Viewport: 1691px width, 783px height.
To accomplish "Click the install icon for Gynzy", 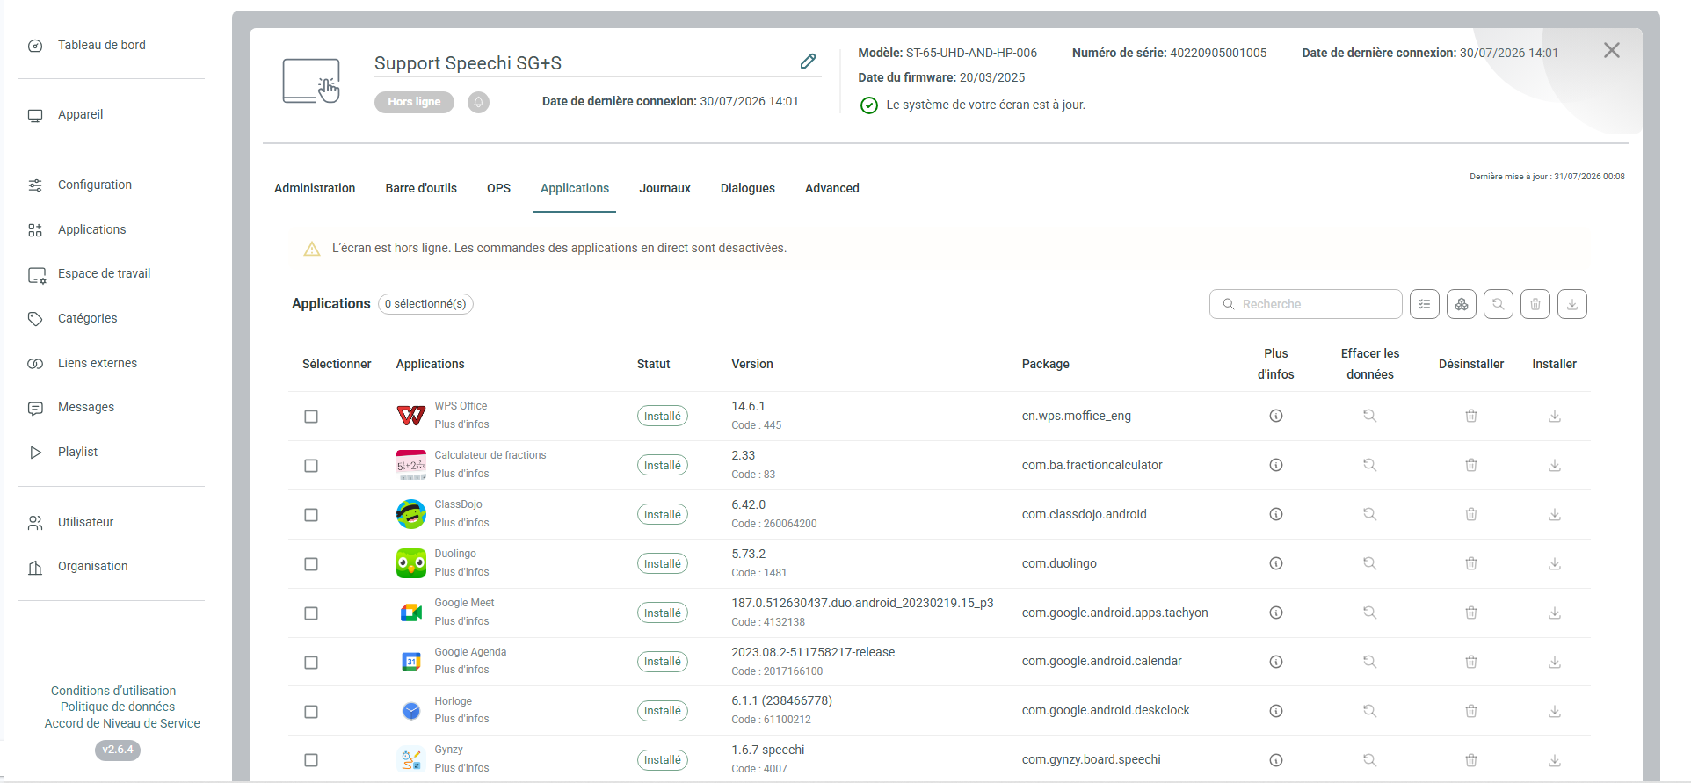I will [x=1554, y=760].
